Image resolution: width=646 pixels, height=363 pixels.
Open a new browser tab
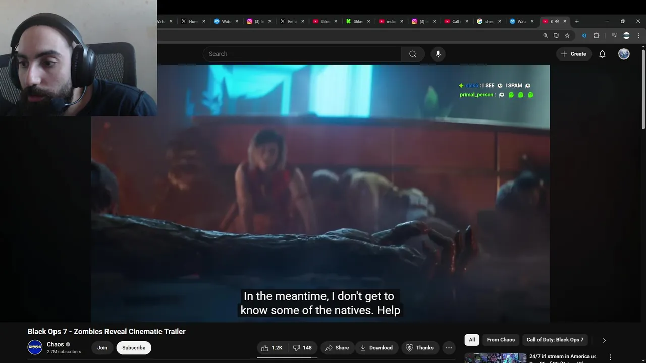[x=577, y=21]
